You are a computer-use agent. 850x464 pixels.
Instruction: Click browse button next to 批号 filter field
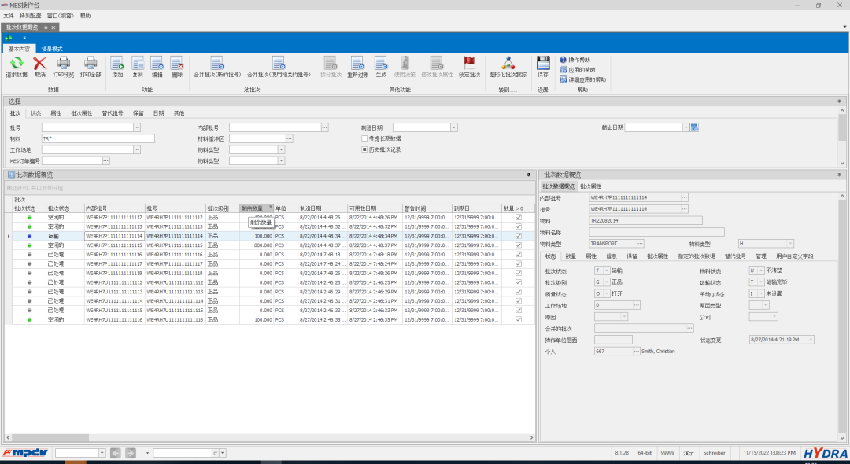[137, 127]
